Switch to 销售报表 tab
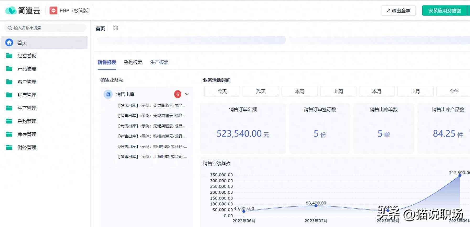This screenshot has width=470, height=227. (107, 62)
